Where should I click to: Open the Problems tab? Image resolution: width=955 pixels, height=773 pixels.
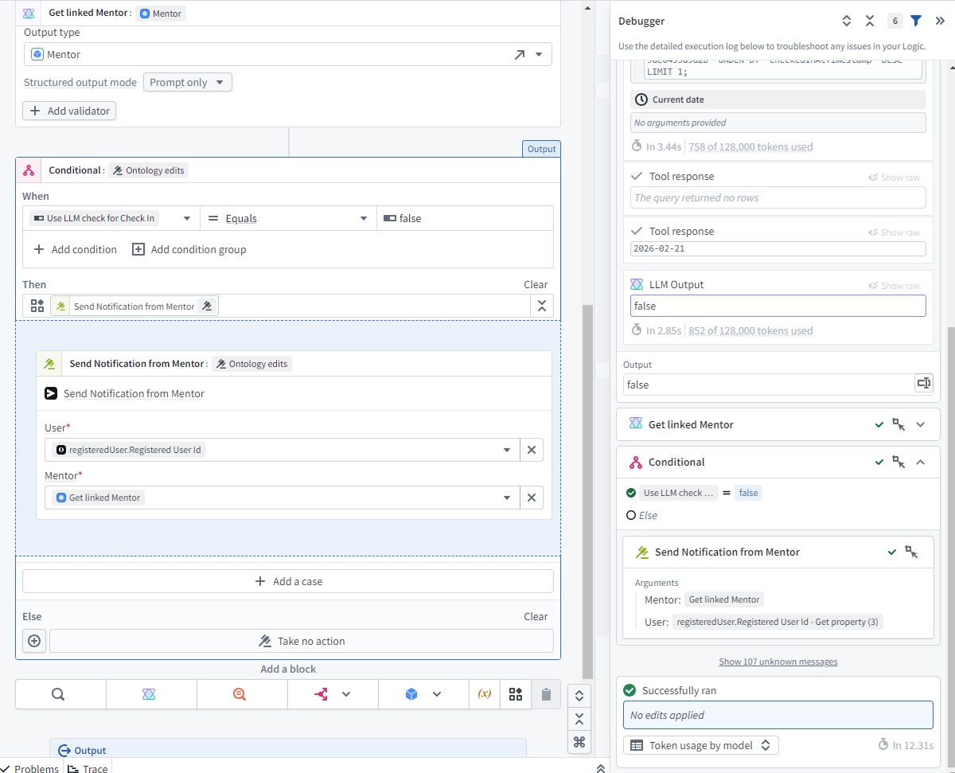pos(30,768)
